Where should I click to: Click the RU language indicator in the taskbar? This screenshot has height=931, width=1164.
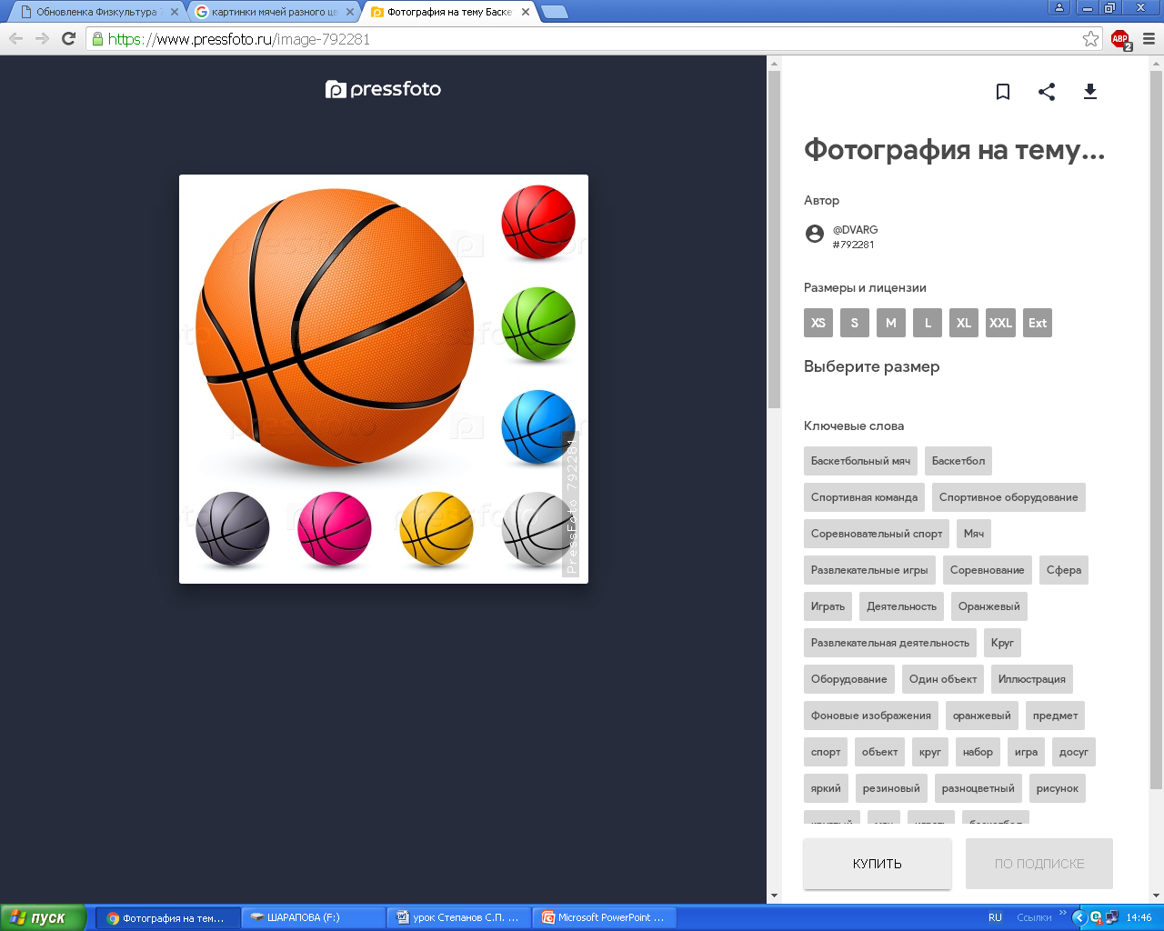tap(995, 917)
